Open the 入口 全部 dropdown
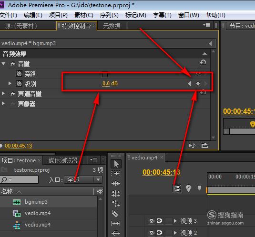 (83, 180)
